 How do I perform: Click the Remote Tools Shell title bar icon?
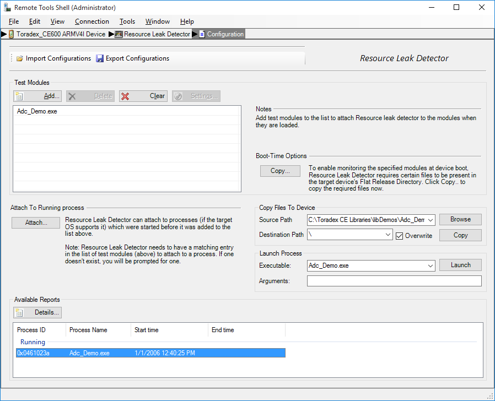click(x=7, y=7)
